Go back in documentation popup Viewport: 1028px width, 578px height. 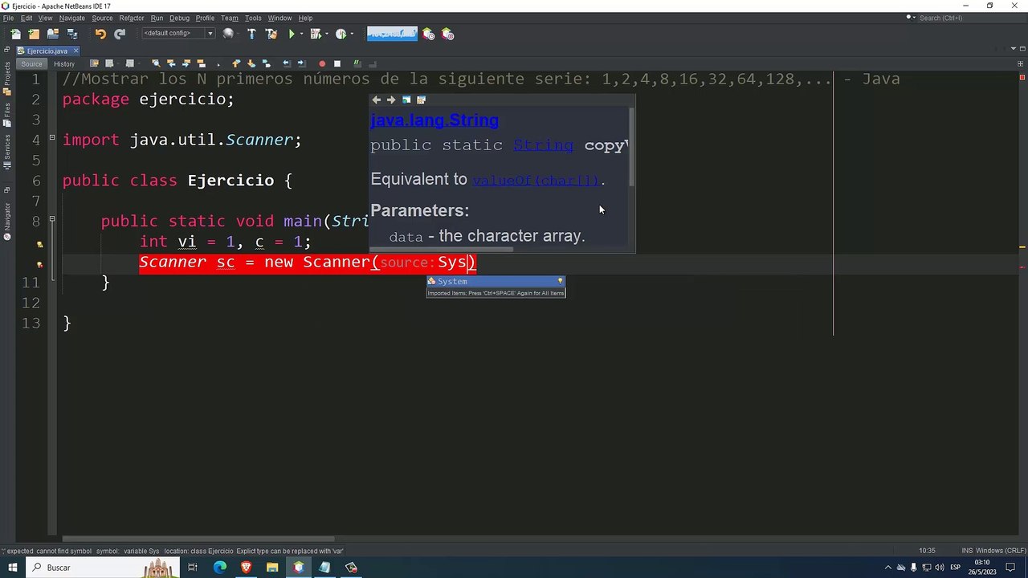point(376,100)
